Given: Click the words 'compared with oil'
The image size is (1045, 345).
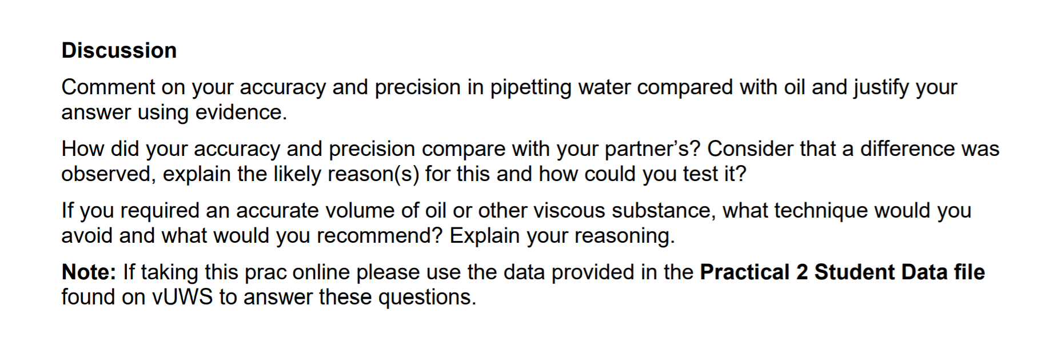Looking at the screenshot, I should pyautogui.click(x=720, y=87).
